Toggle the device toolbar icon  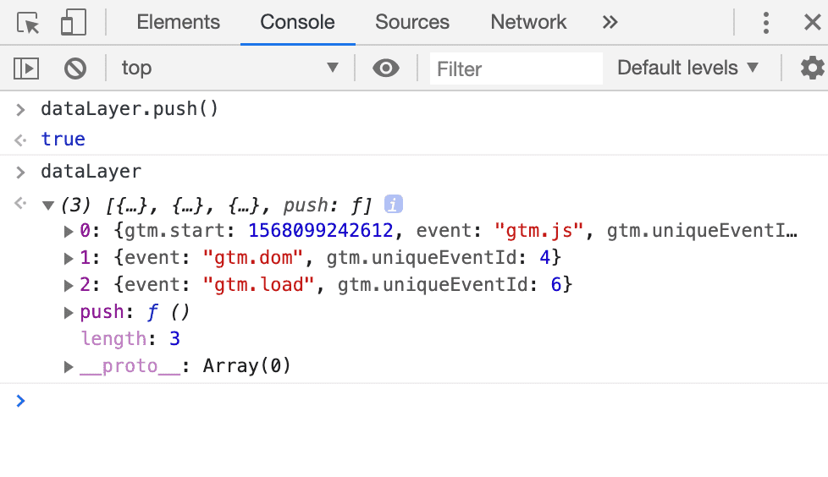73,23
